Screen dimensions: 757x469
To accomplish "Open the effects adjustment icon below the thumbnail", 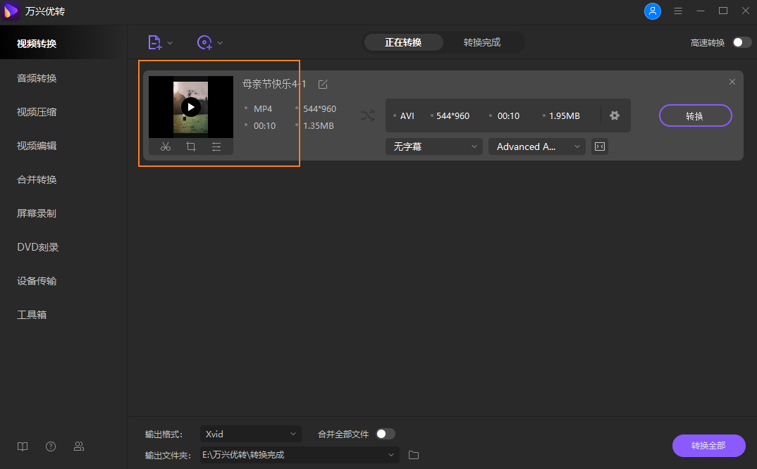I will point(216,146).
